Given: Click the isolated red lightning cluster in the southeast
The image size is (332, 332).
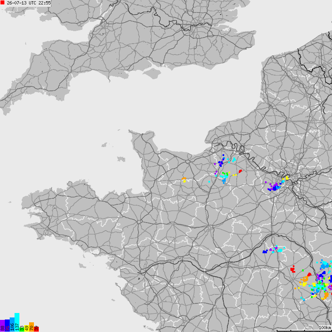Looking at the screenshot, I should tap(293, 269).
